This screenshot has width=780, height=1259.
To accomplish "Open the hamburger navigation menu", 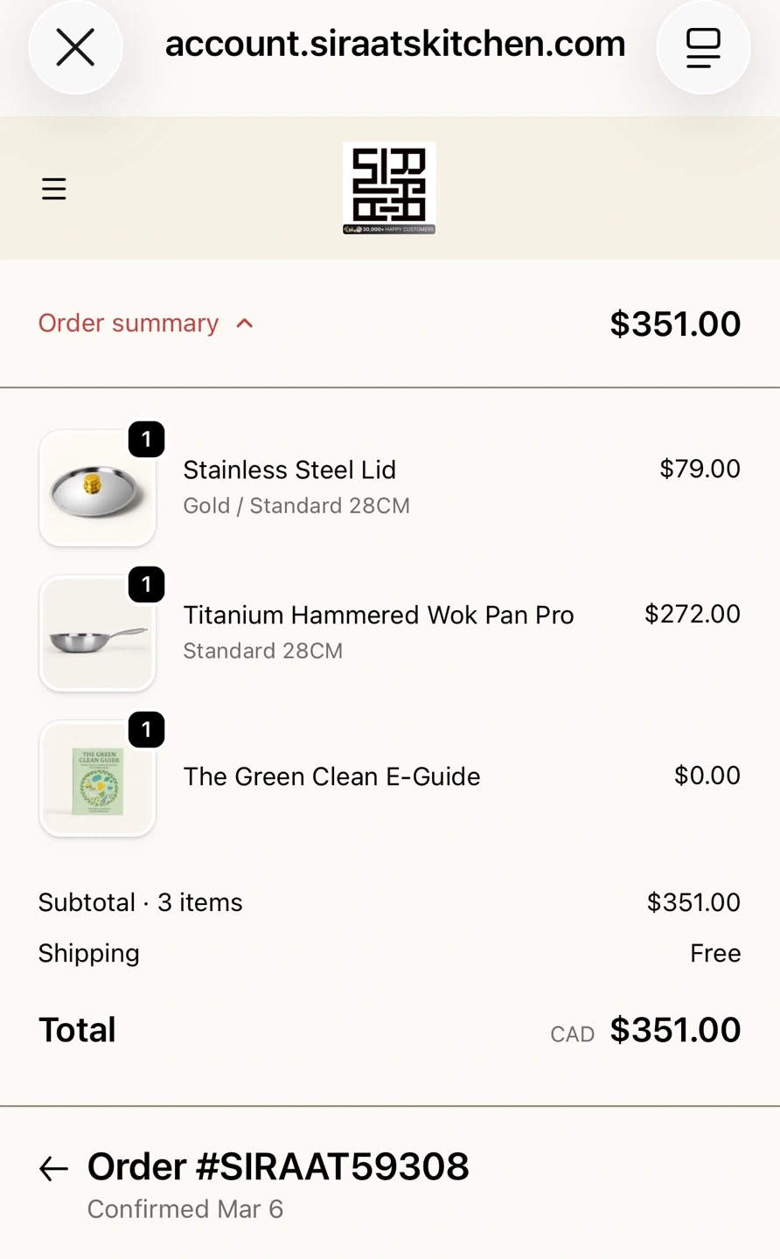I will tap(54, 189).
